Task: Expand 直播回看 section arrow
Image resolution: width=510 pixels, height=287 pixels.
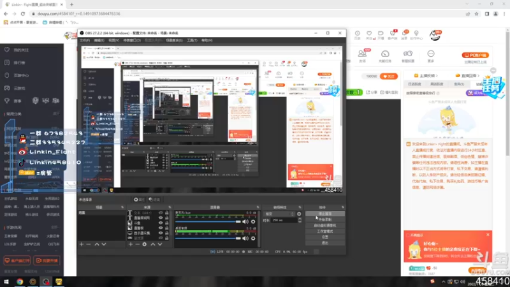Action: (x=478, y=75)
